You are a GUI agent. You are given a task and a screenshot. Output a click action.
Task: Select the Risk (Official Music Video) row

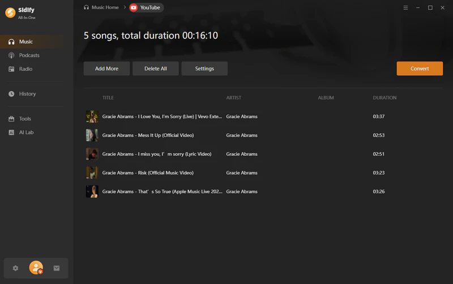click(x=226, y=173)
